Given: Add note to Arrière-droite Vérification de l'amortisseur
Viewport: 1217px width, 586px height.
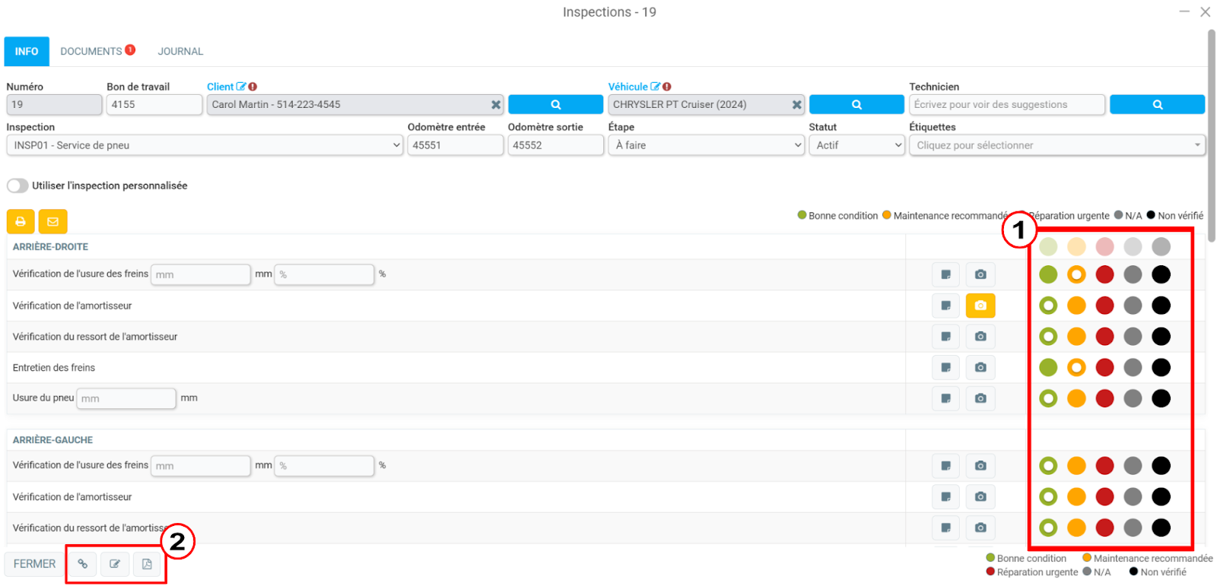Looking at the screenshot, I should click(x=945, y=306).
